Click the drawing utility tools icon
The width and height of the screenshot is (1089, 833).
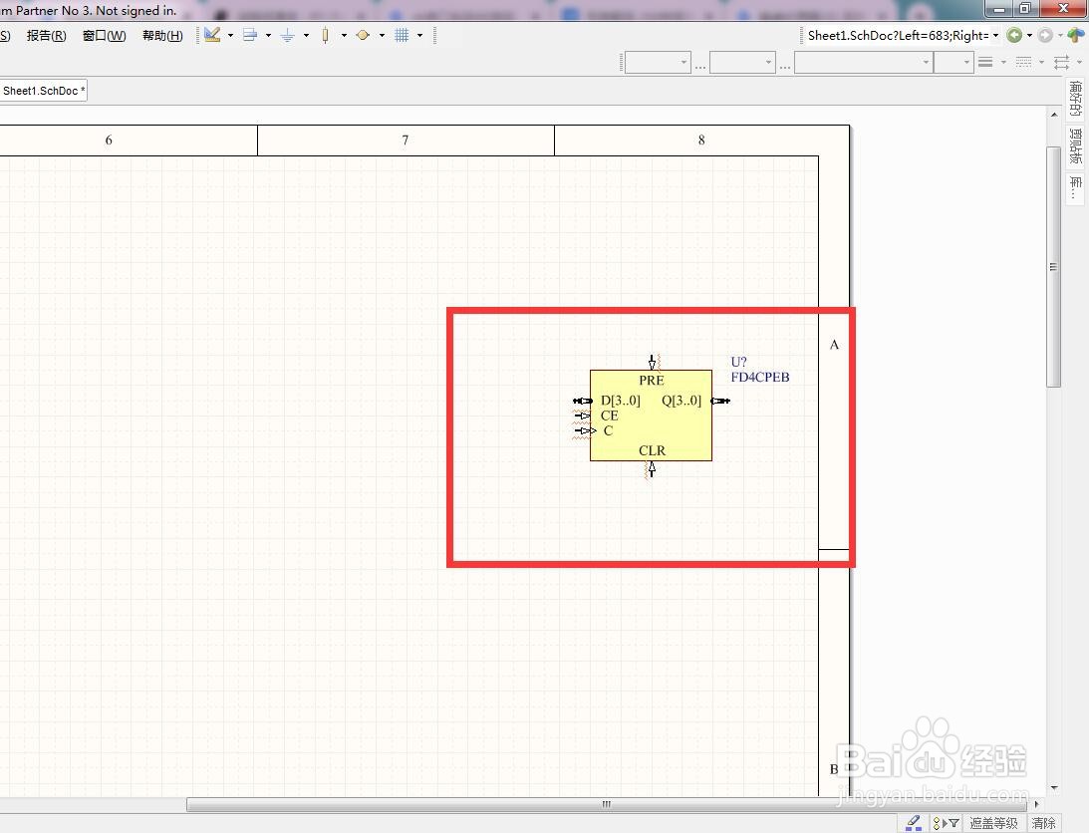point(212,35)
